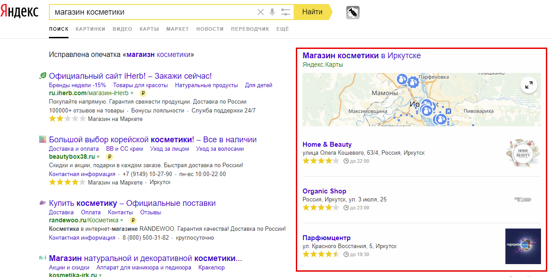The width and height of the screenshot is (553, 277).
Task: Click the clock icon next to до 22:00
Action: point(346,161)
